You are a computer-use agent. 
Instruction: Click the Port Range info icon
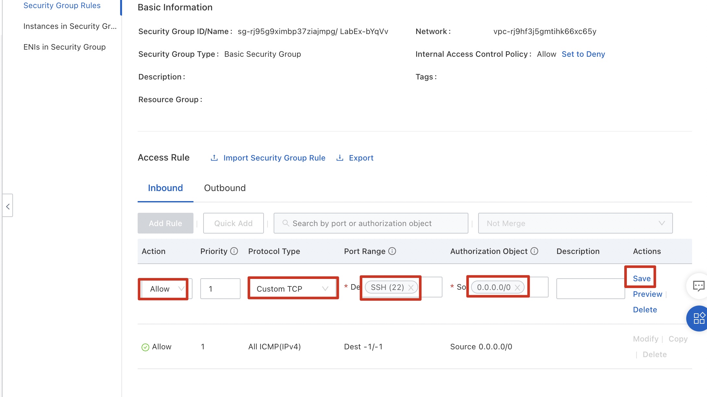tap(392, 251)
